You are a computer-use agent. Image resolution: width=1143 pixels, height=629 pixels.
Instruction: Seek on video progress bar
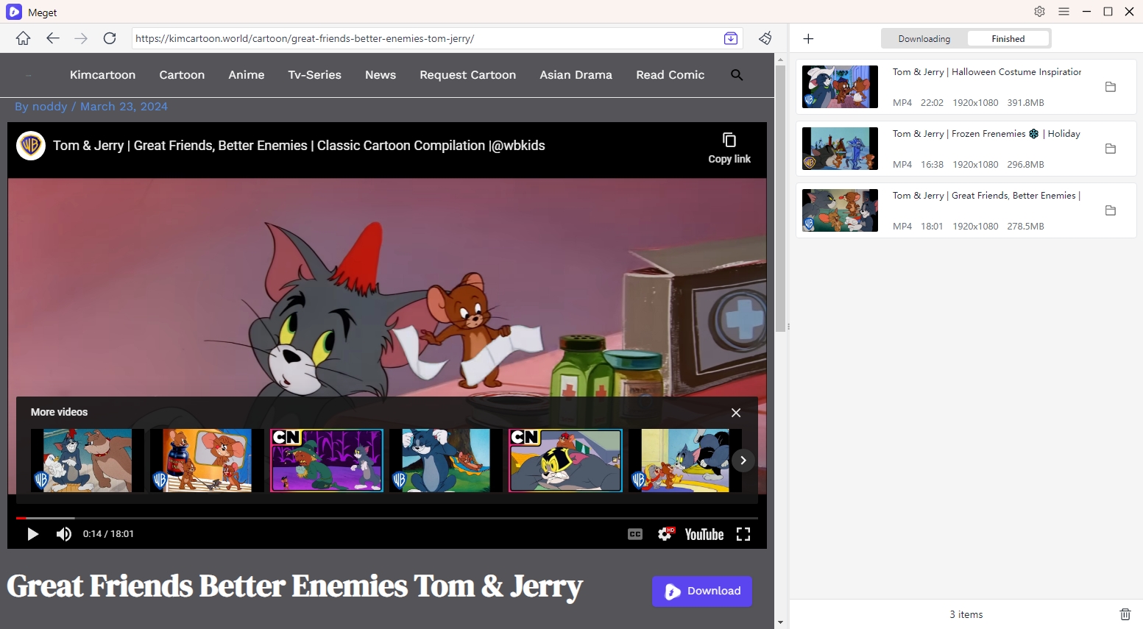(387, 518)
